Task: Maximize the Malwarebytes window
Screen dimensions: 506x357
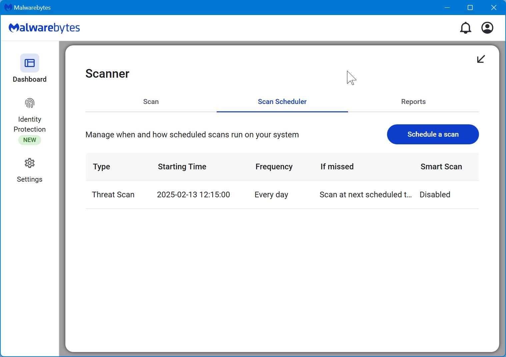Action: pyautogui.click(x=470, y=7)
